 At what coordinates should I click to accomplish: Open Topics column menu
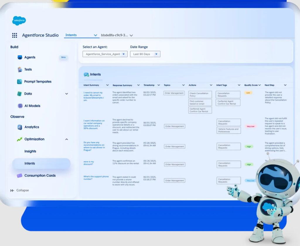pyautogui.click(x=183, y=85)
